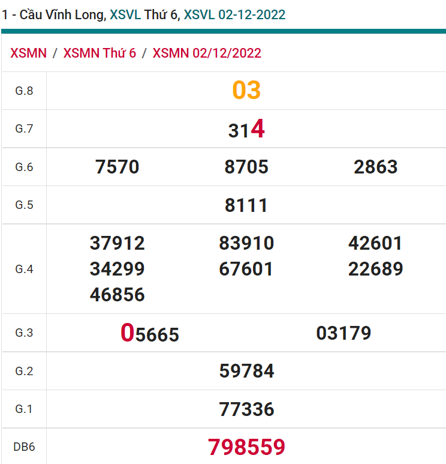
Task: Click G.5 number 8111
Action: point(246,205)
